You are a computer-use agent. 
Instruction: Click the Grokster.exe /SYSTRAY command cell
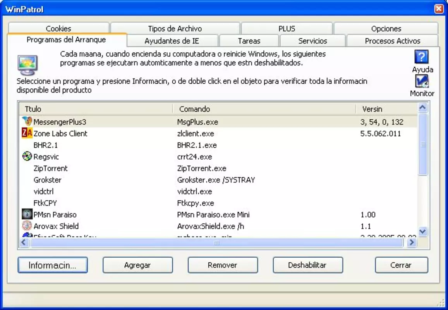pyautogui.click(x=216, y=180)
